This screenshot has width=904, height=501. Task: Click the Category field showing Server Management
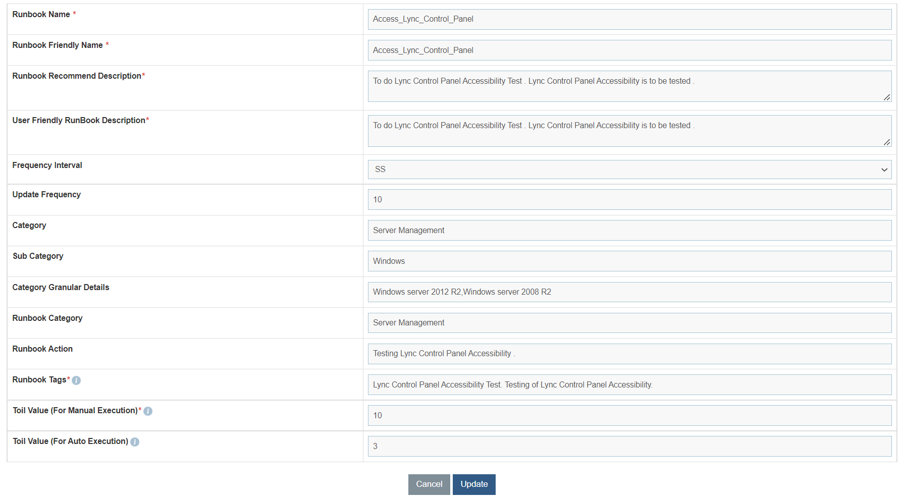click(x=628, y=230)
